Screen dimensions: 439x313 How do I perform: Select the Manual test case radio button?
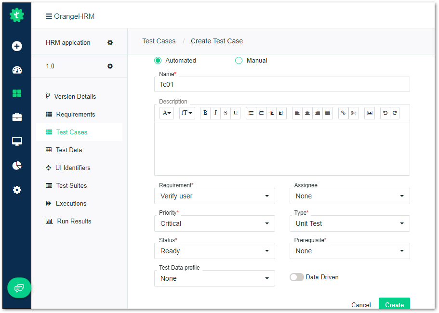click(239, 60)
